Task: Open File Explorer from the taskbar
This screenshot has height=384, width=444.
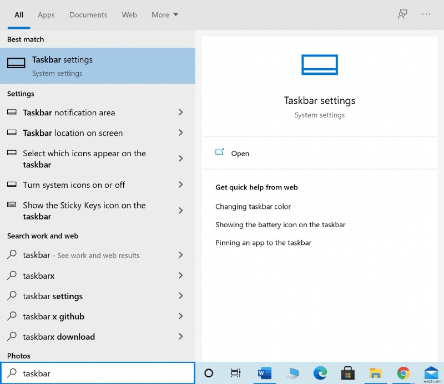Action: [x=376, y=373]
